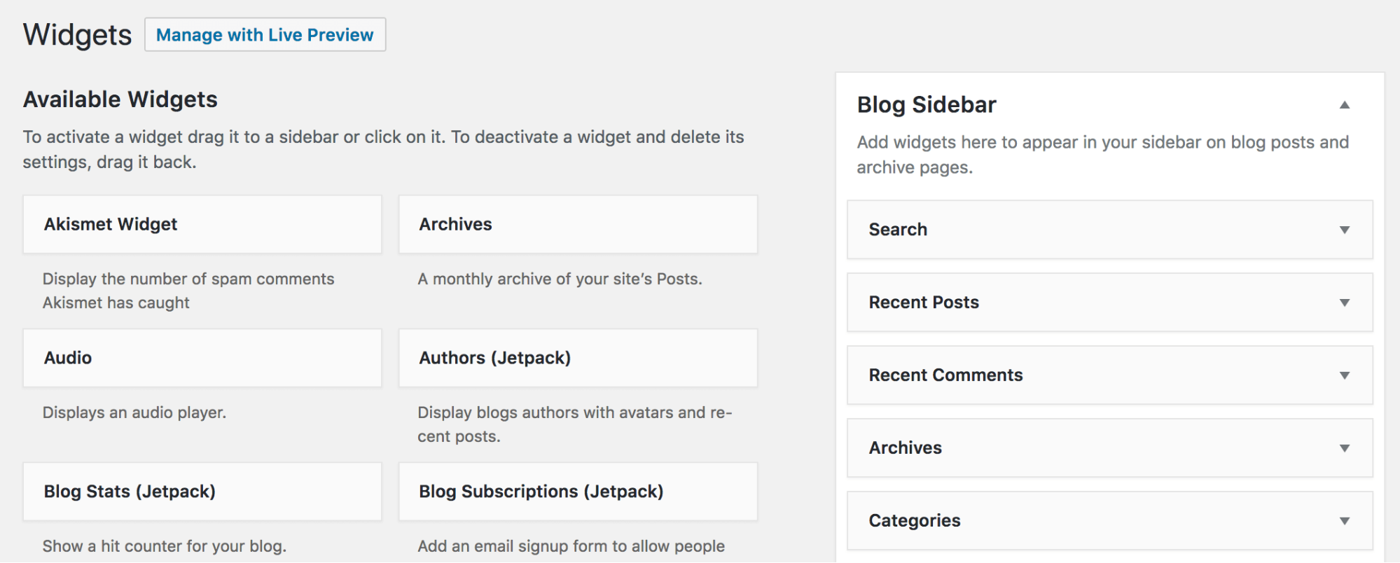Image resolution: width=1400 pixels, height=563 pixels.
Task: Click the Widgets page heading
Action: pyautogui.click(x=77, y=33)
